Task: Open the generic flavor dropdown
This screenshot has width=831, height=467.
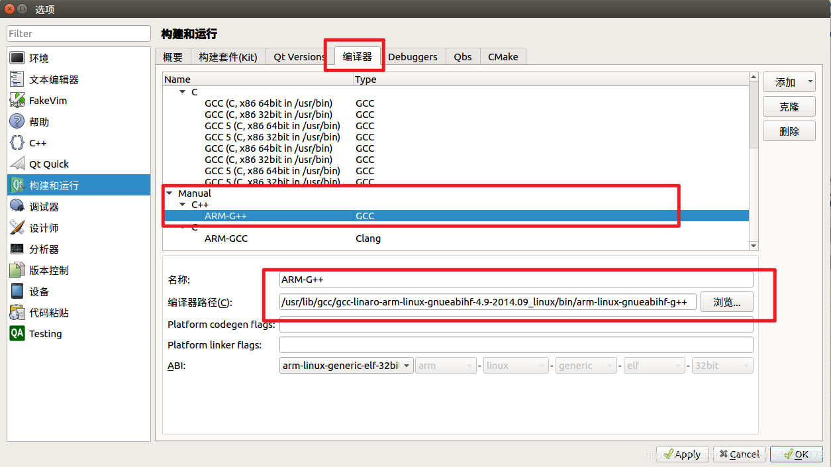Action: 587,366
